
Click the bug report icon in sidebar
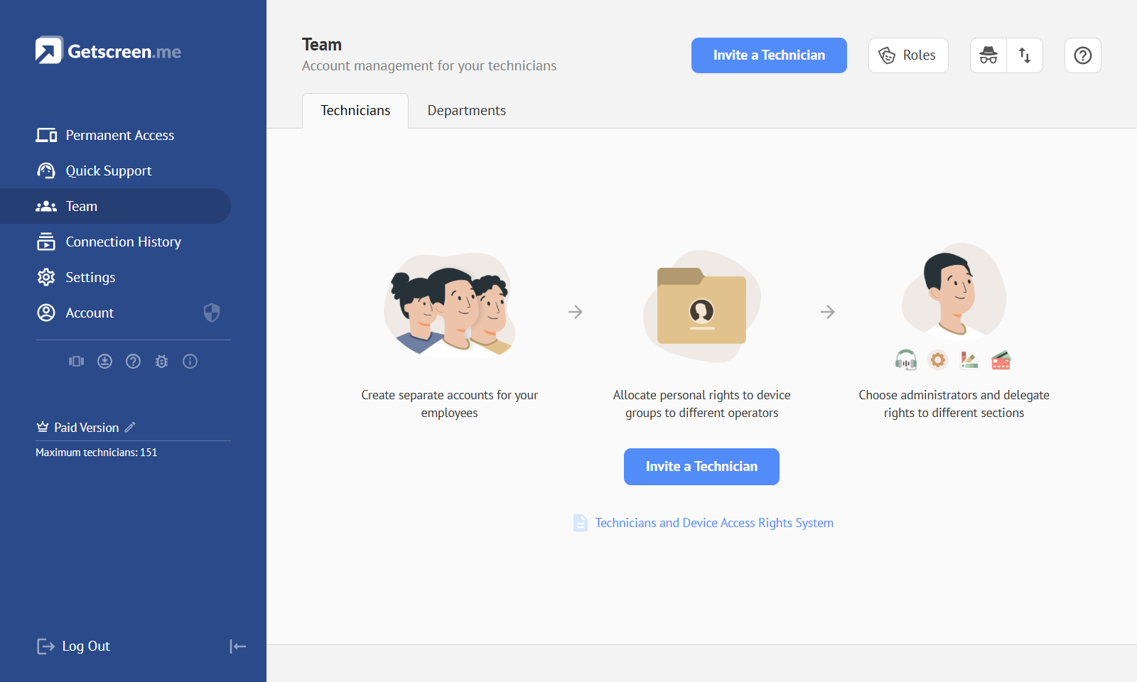point(162,362)
